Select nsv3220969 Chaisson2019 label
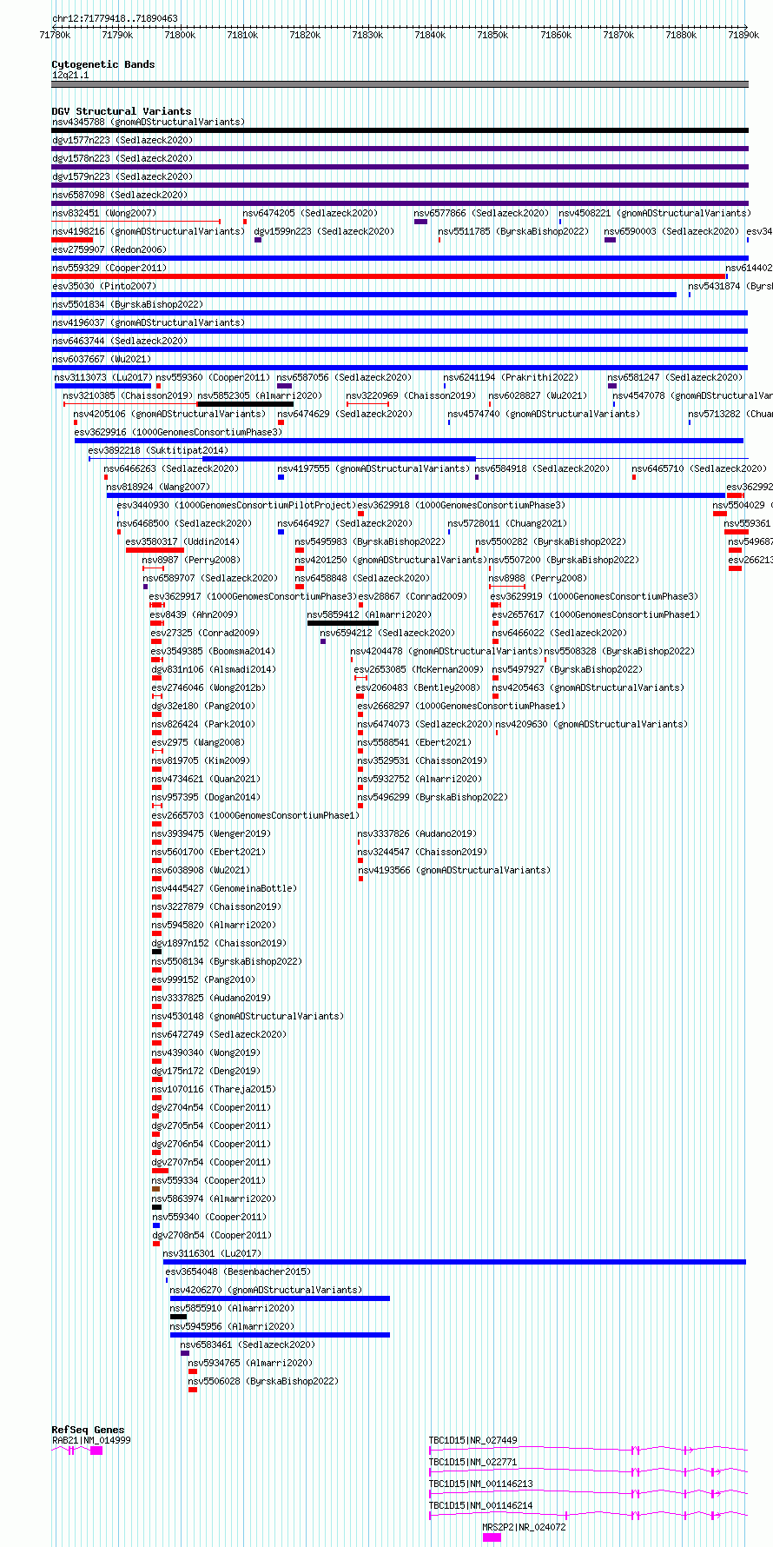The height and width of the screenshot is (1547, 773). click(411, 395)
